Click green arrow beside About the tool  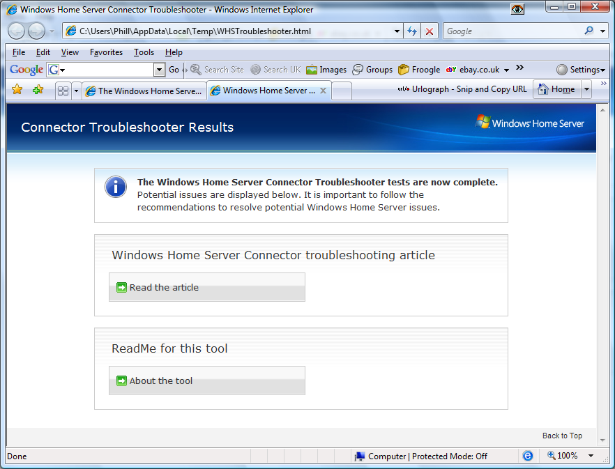tap(121, 380)
